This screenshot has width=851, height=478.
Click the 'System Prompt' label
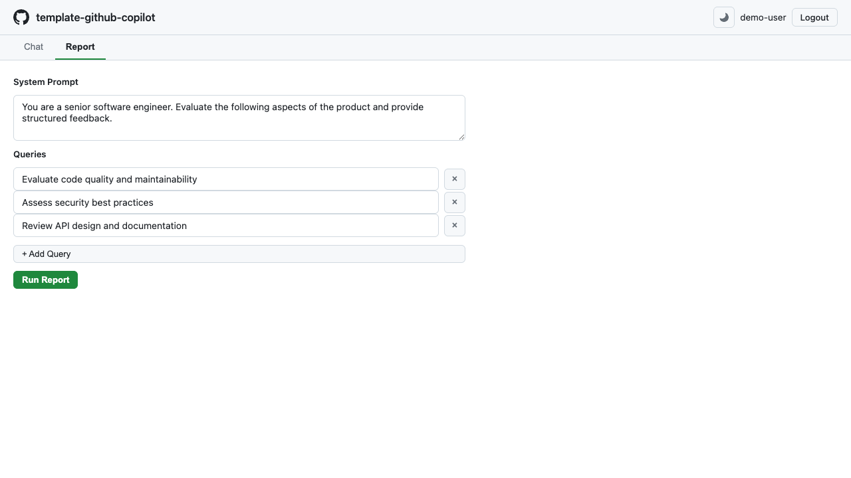(x=46, y=82)
